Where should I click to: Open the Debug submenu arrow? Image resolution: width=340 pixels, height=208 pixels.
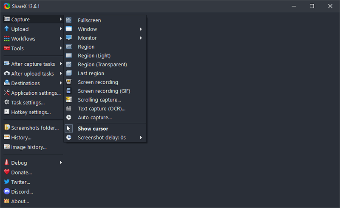(x=61, y=163)
